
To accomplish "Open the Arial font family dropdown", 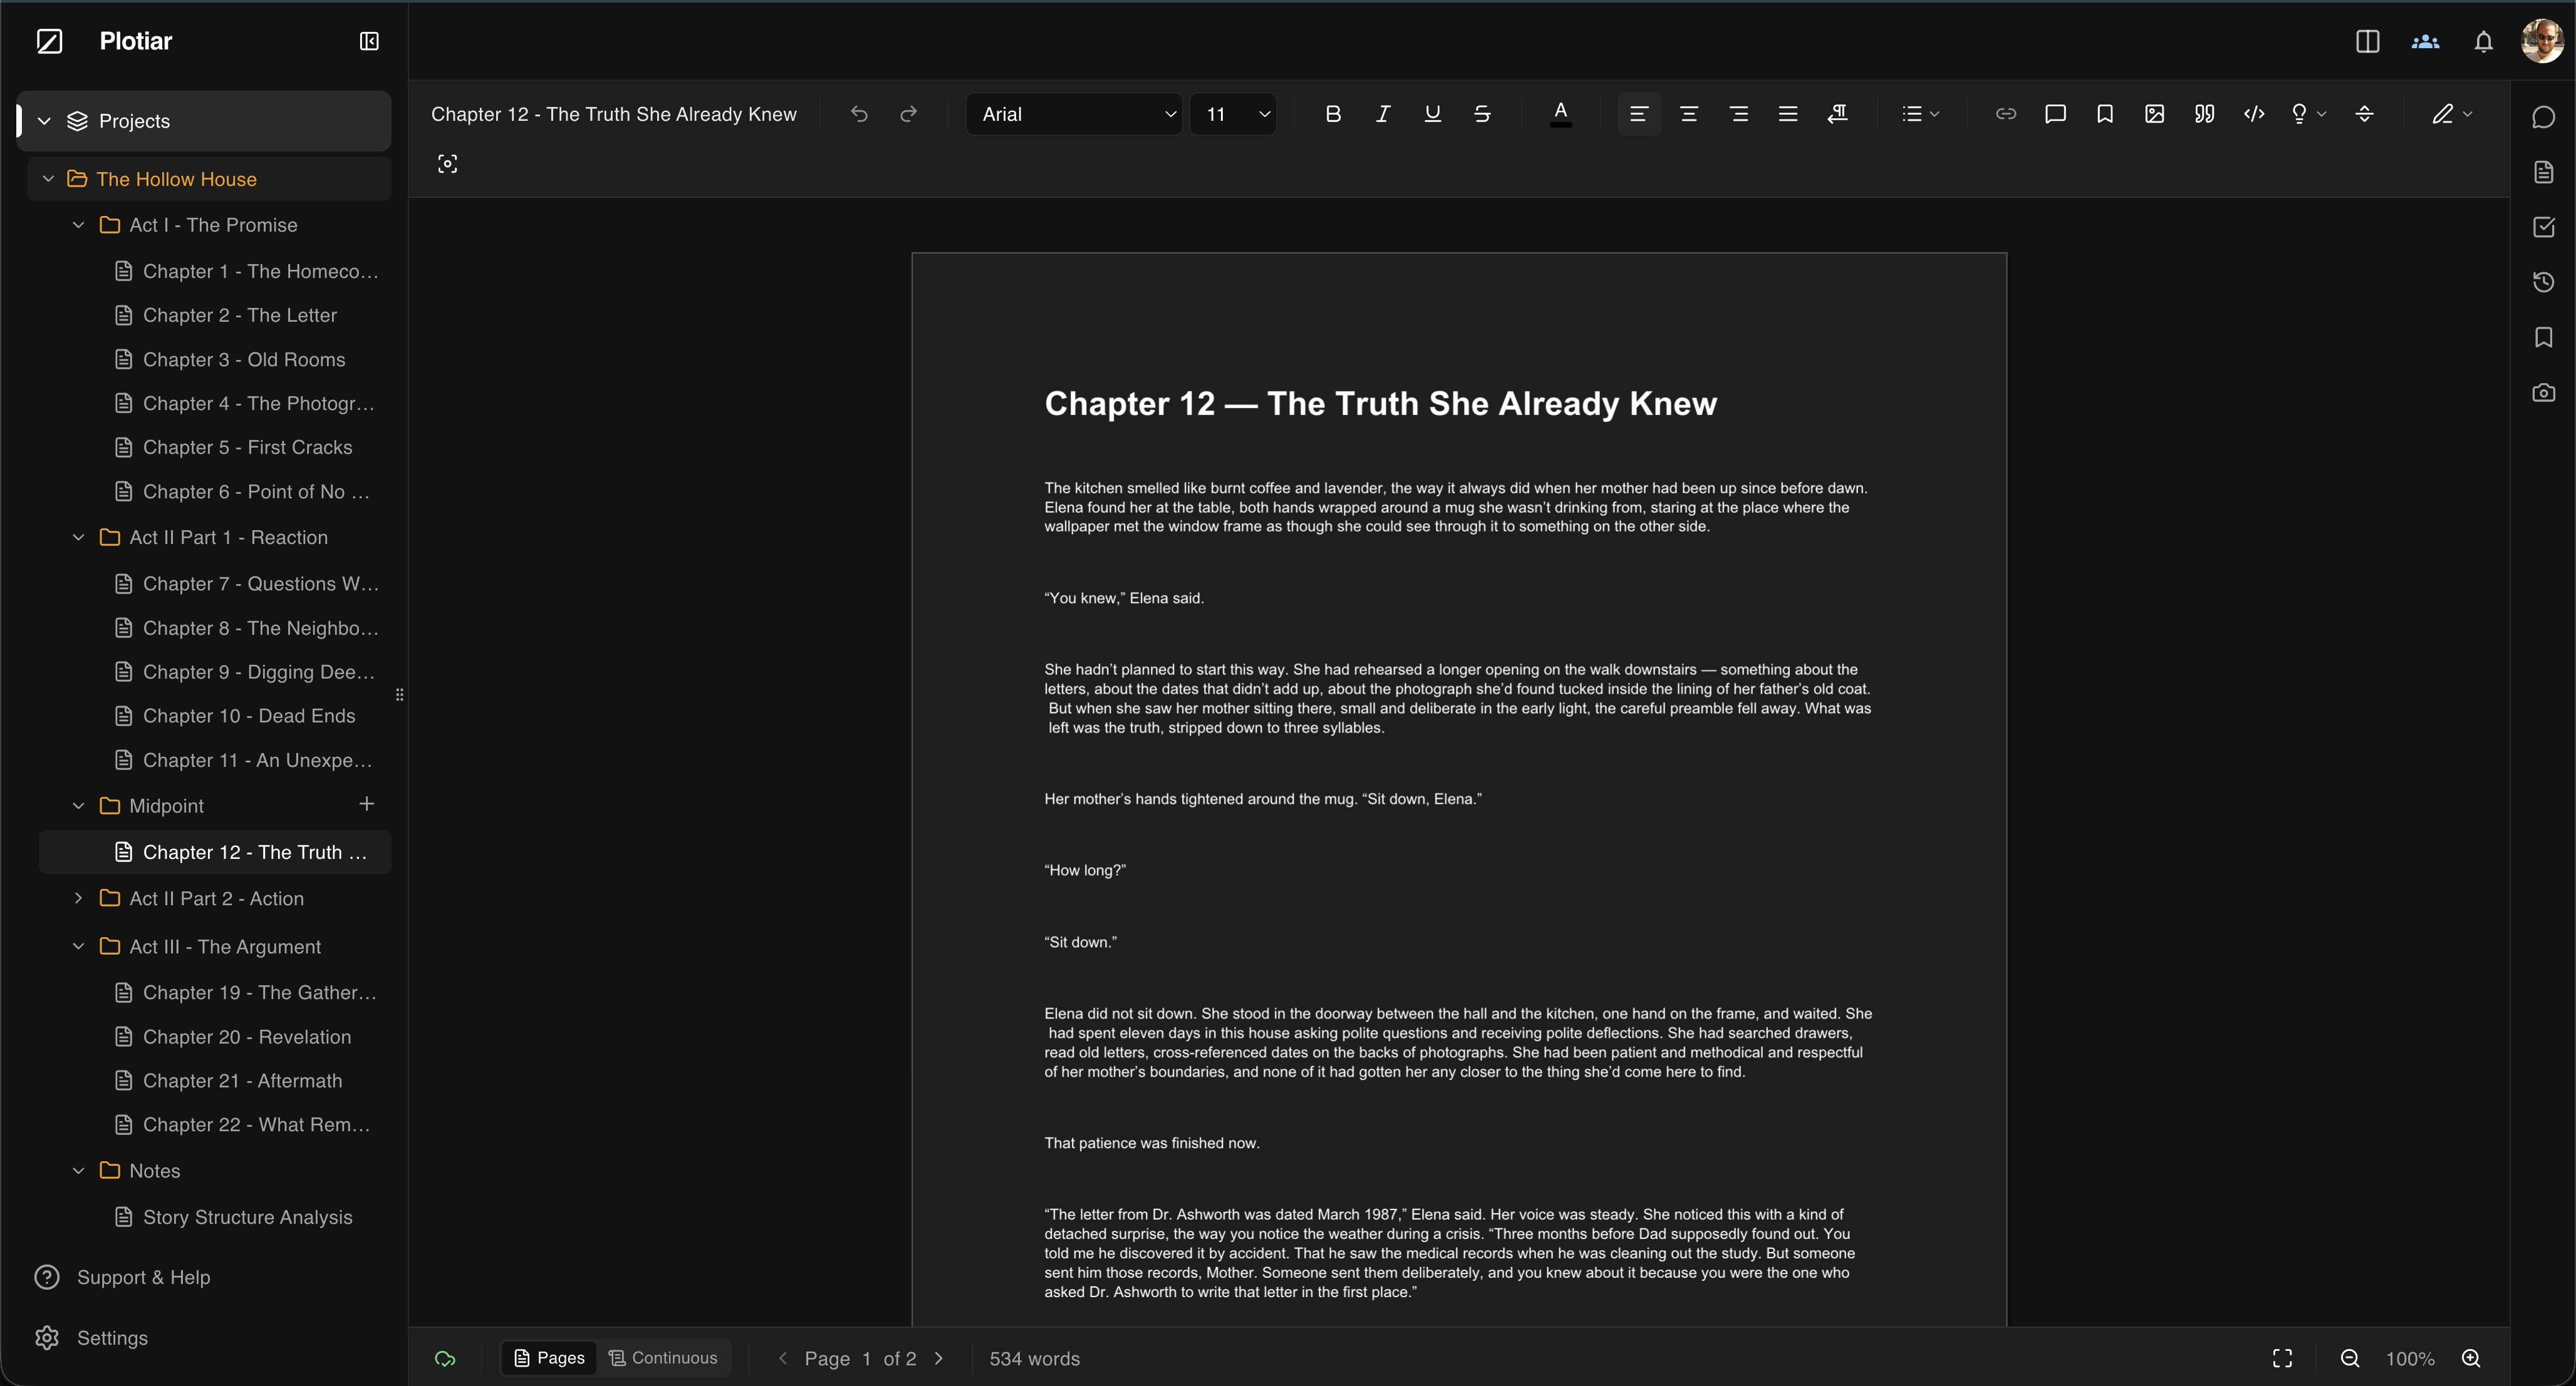I will coord(1074,114).
